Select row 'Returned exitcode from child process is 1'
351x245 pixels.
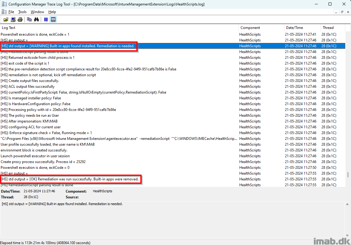tap(173, 58)
